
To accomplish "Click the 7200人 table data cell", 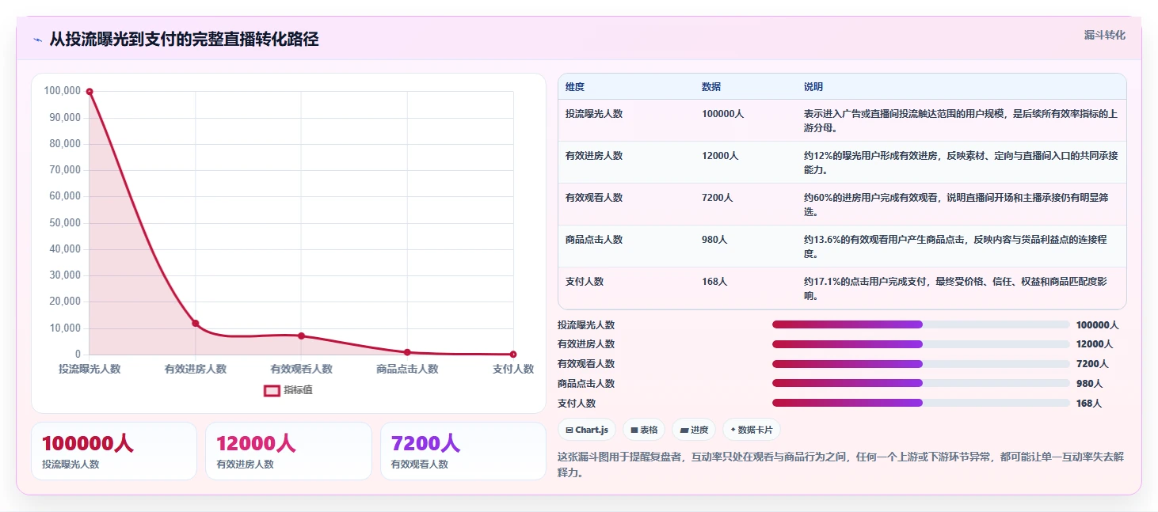I will point(718,198).
